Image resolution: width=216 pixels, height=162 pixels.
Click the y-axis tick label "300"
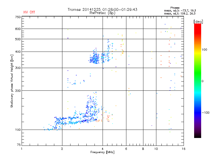tap(18, 68)
